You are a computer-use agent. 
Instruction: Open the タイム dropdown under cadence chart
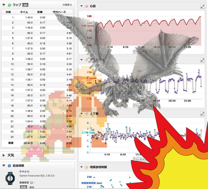(142, 105)
